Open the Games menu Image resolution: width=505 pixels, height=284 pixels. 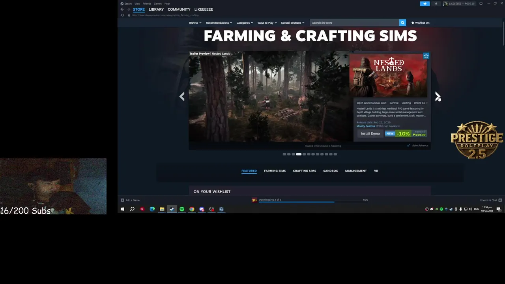158,4
